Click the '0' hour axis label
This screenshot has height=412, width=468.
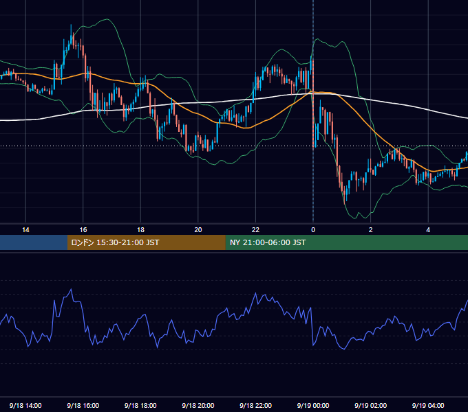tap(313, 230)
